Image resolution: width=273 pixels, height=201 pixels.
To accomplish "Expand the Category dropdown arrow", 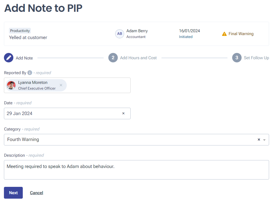I will tap(264, 140).
